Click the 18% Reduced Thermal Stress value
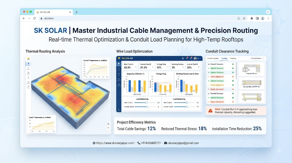This screenshot has height=163, width=292. tap(202, 129)
